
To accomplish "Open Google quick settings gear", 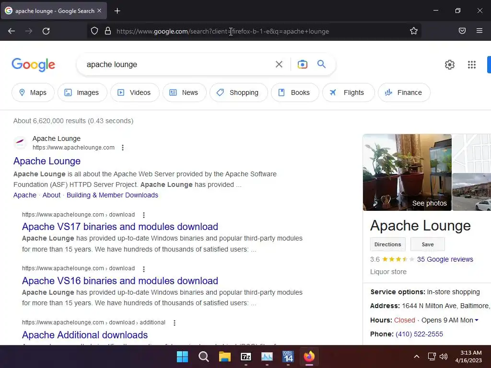I will (x=450, y=65).
